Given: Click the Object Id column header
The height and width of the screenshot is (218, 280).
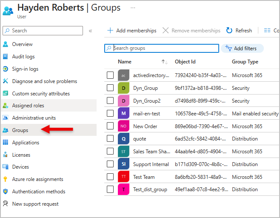Looking at the screenshot, I should click(185, 62).
